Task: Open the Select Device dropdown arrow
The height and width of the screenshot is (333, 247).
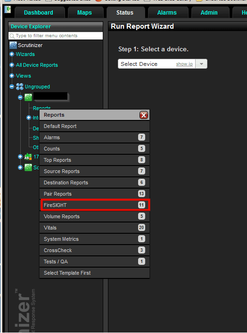Action: (201, 63)
